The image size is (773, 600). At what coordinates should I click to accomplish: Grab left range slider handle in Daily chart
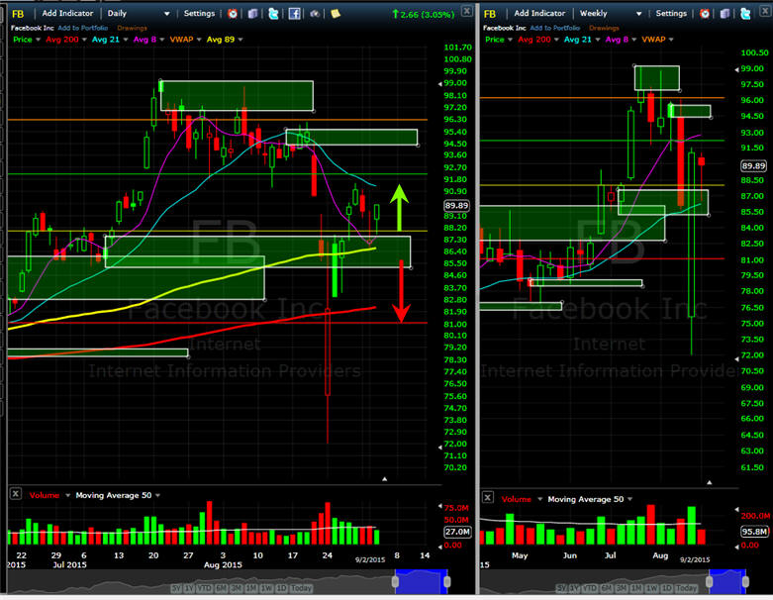click(x=395, y=581)
